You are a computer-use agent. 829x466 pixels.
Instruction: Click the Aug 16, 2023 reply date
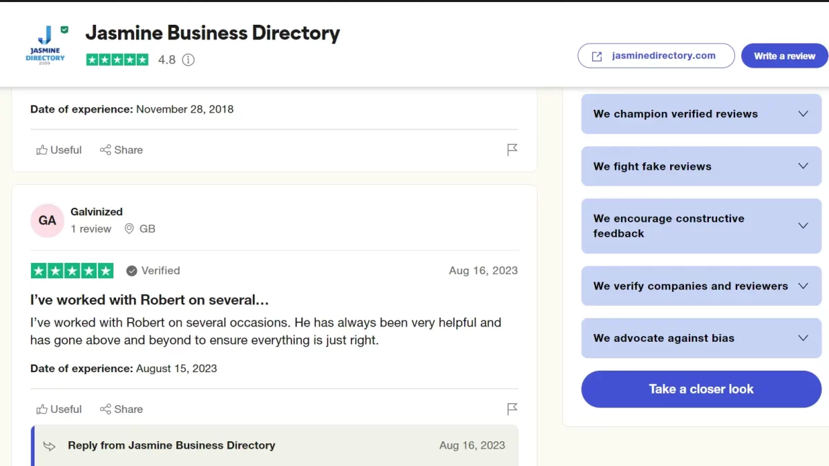472,445
